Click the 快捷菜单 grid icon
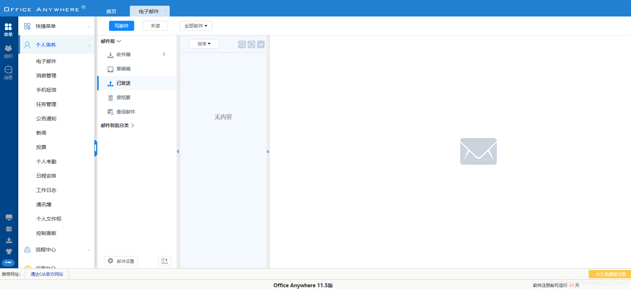Viewport: 631px width, 289px height. pos(27,26)
